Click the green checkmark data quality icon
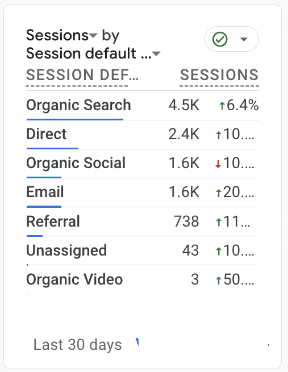This screenshot has height=372, width=288. tap(220, 39)
